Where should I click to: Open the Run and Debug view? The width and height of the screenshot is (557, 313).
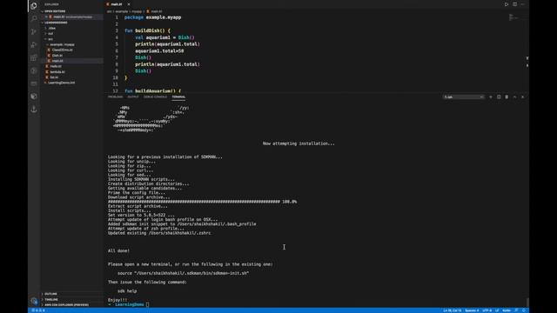click(34, 44)
